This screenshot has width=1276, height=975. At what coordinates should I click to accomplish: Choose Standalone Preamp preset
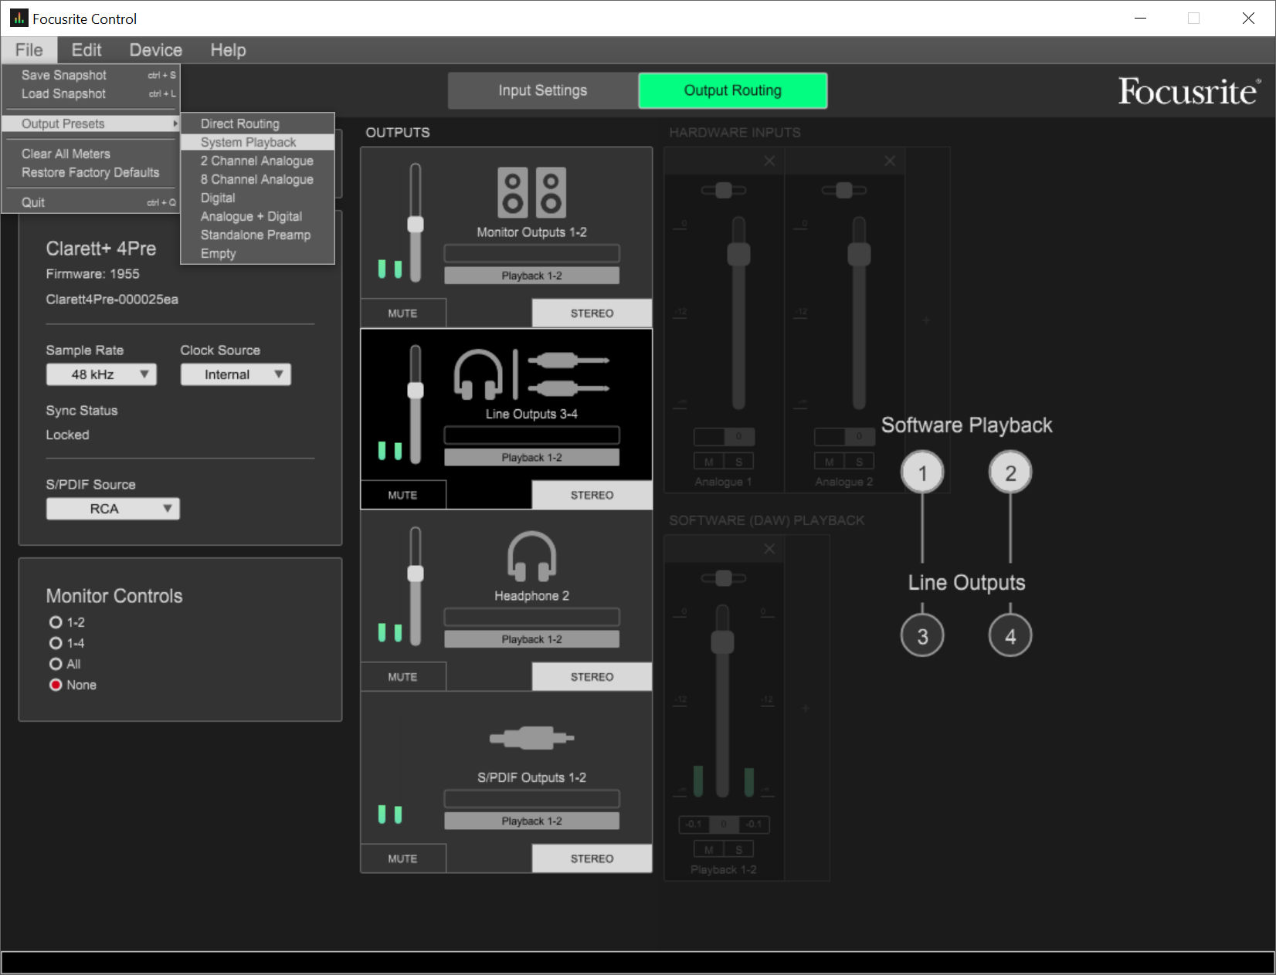(x=257, y=235)
